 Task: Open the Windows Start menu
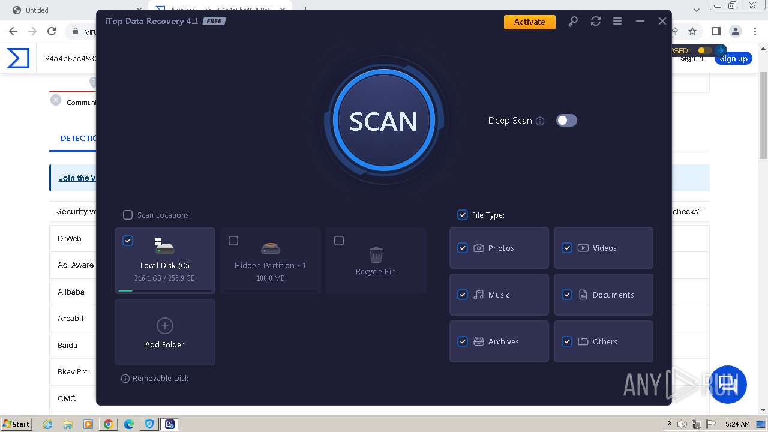tap(16, 424)
